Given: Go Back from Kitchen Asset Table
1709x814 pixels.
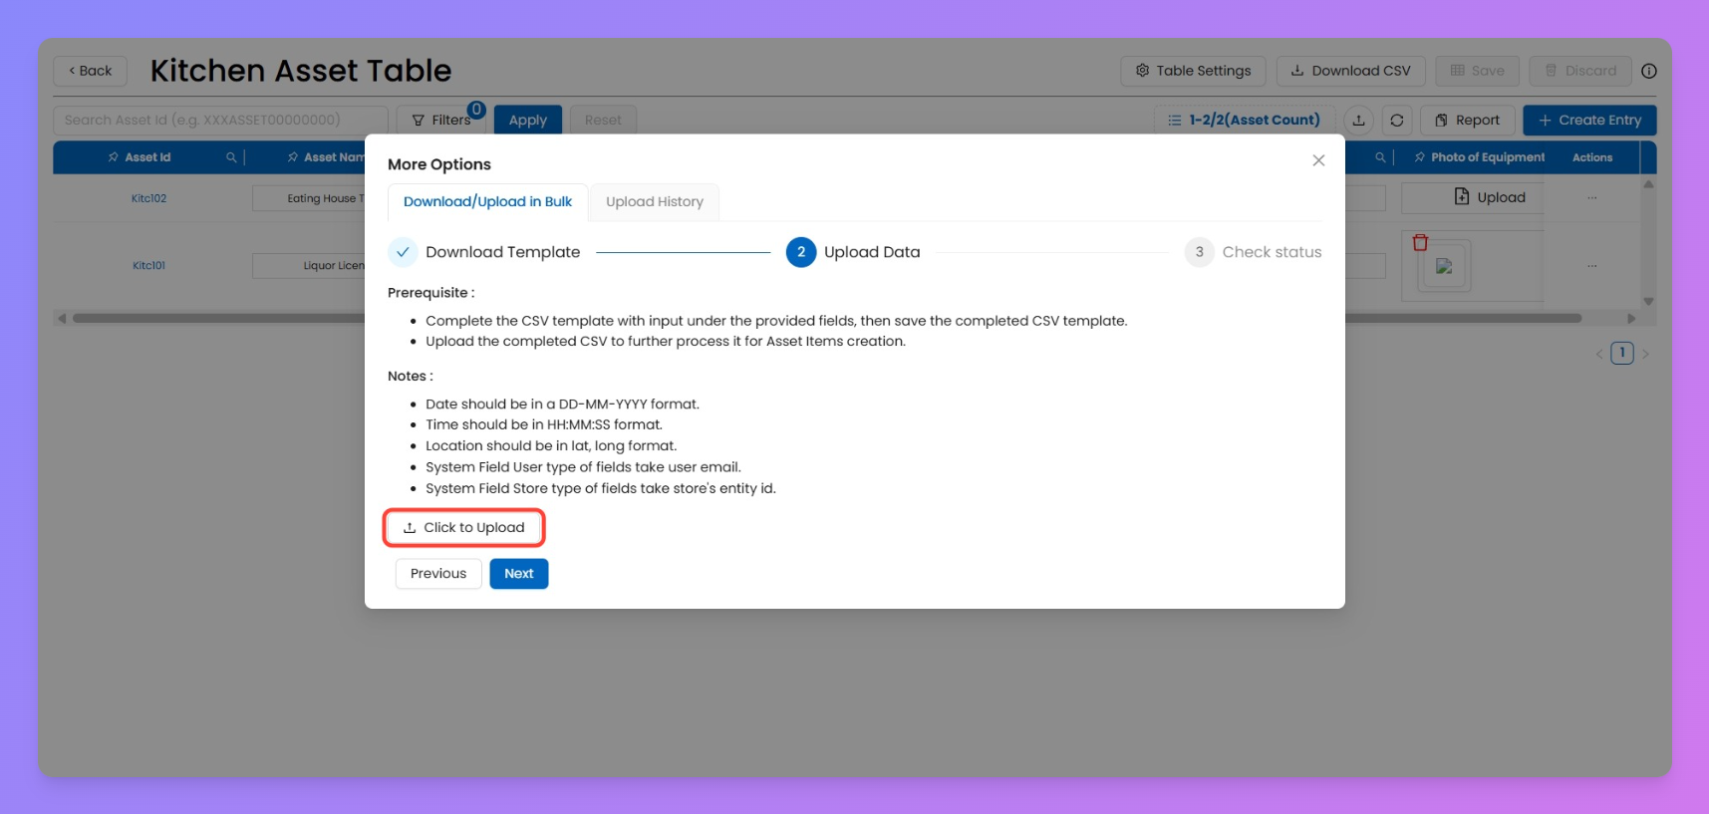Looking at the screenshot, I should (x=90, y=71).
